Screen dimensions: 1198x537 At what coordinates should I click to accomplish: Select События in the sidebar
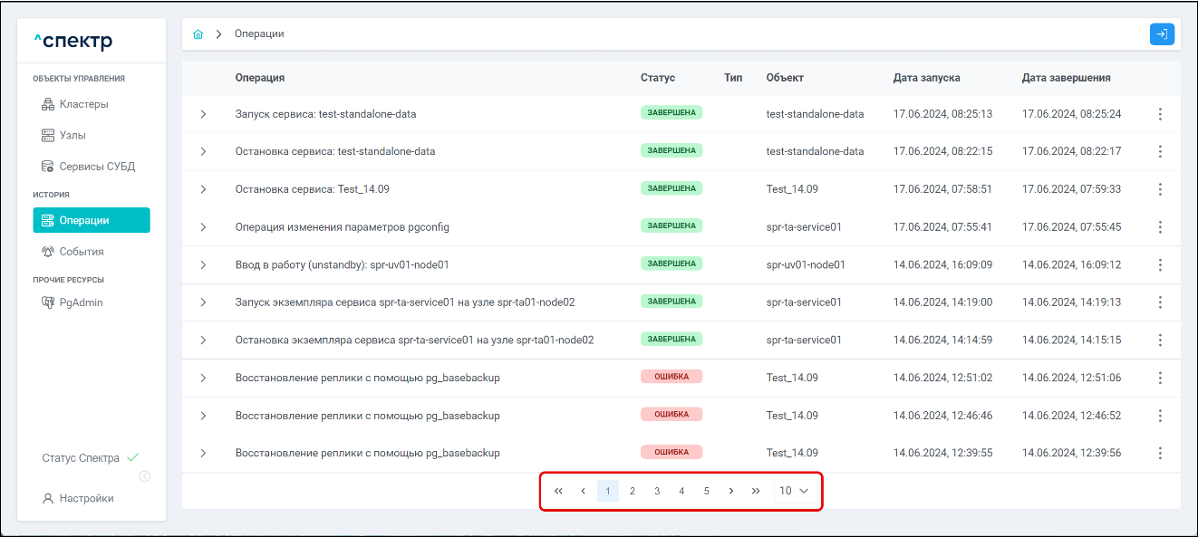coord(81,252)
